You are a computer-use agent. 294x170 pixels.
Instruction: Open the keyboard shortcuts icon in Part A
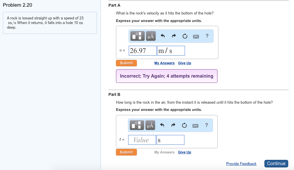click(x=196, y=36)
